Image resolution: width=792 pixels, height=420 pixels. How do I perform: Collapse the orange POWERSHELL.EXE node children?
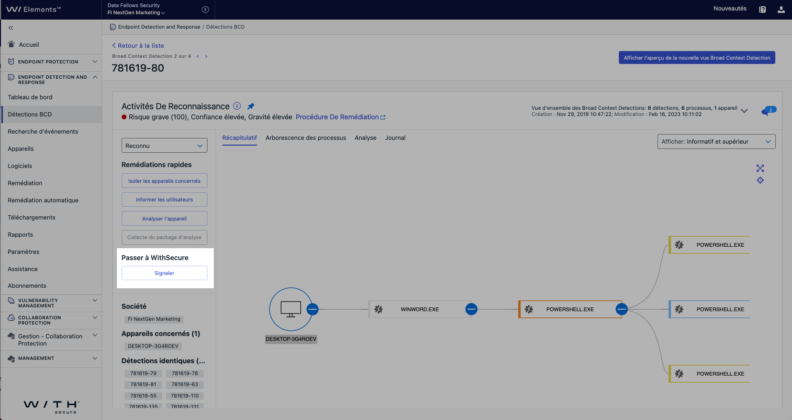point(621,309)
